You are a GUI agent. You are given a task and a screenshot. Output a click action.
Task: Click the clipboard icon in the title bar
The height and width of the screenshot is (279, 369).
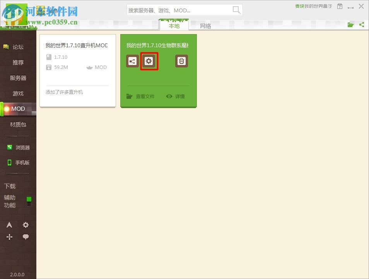pyautogui.click(x=340, y=6)
